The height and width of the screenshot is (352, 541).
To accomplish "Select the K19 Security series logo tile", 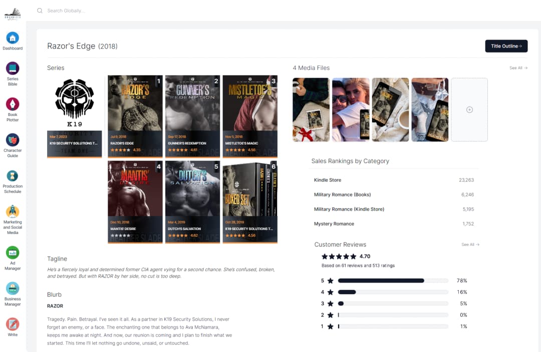I will point(75,116).
